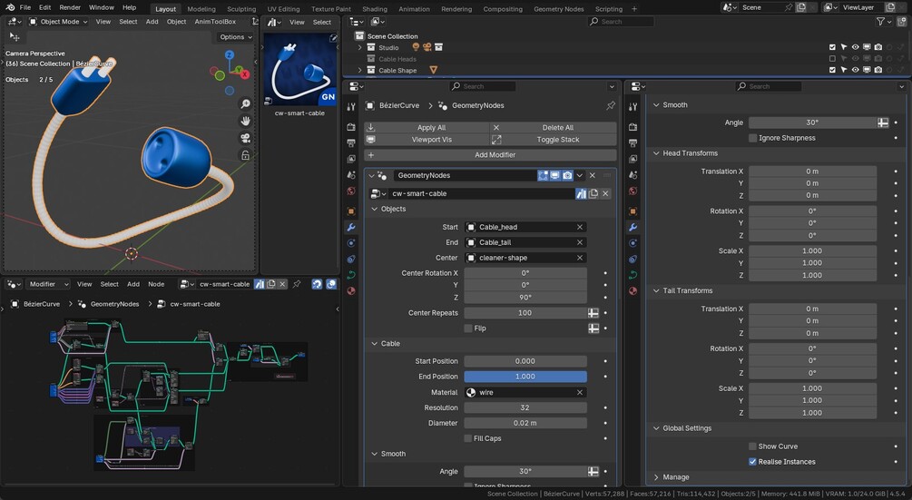Pin the middle properties editor context
The height and width of the screenshot is (500, 912).
pyautogui.click(x=610, y=105)
